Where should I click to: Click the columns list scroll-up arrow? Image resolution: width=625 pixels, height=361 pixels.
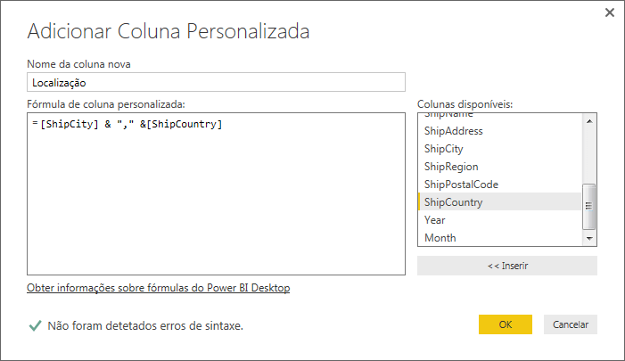point(589,120)
